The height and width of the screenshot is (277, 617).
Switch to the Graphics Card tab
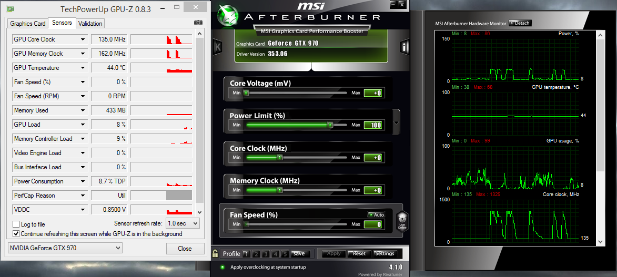pyautogui.click(x=28, y=24)
